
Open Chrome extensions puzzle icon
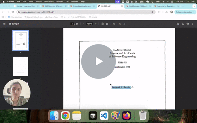tap(159, 12)
